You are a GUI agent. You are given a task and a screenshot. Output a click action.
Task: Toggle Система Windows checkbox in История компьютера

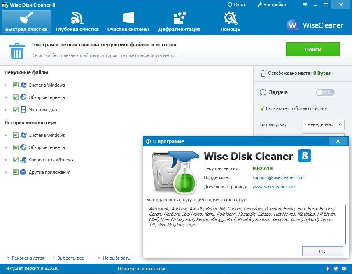(16, 135)
